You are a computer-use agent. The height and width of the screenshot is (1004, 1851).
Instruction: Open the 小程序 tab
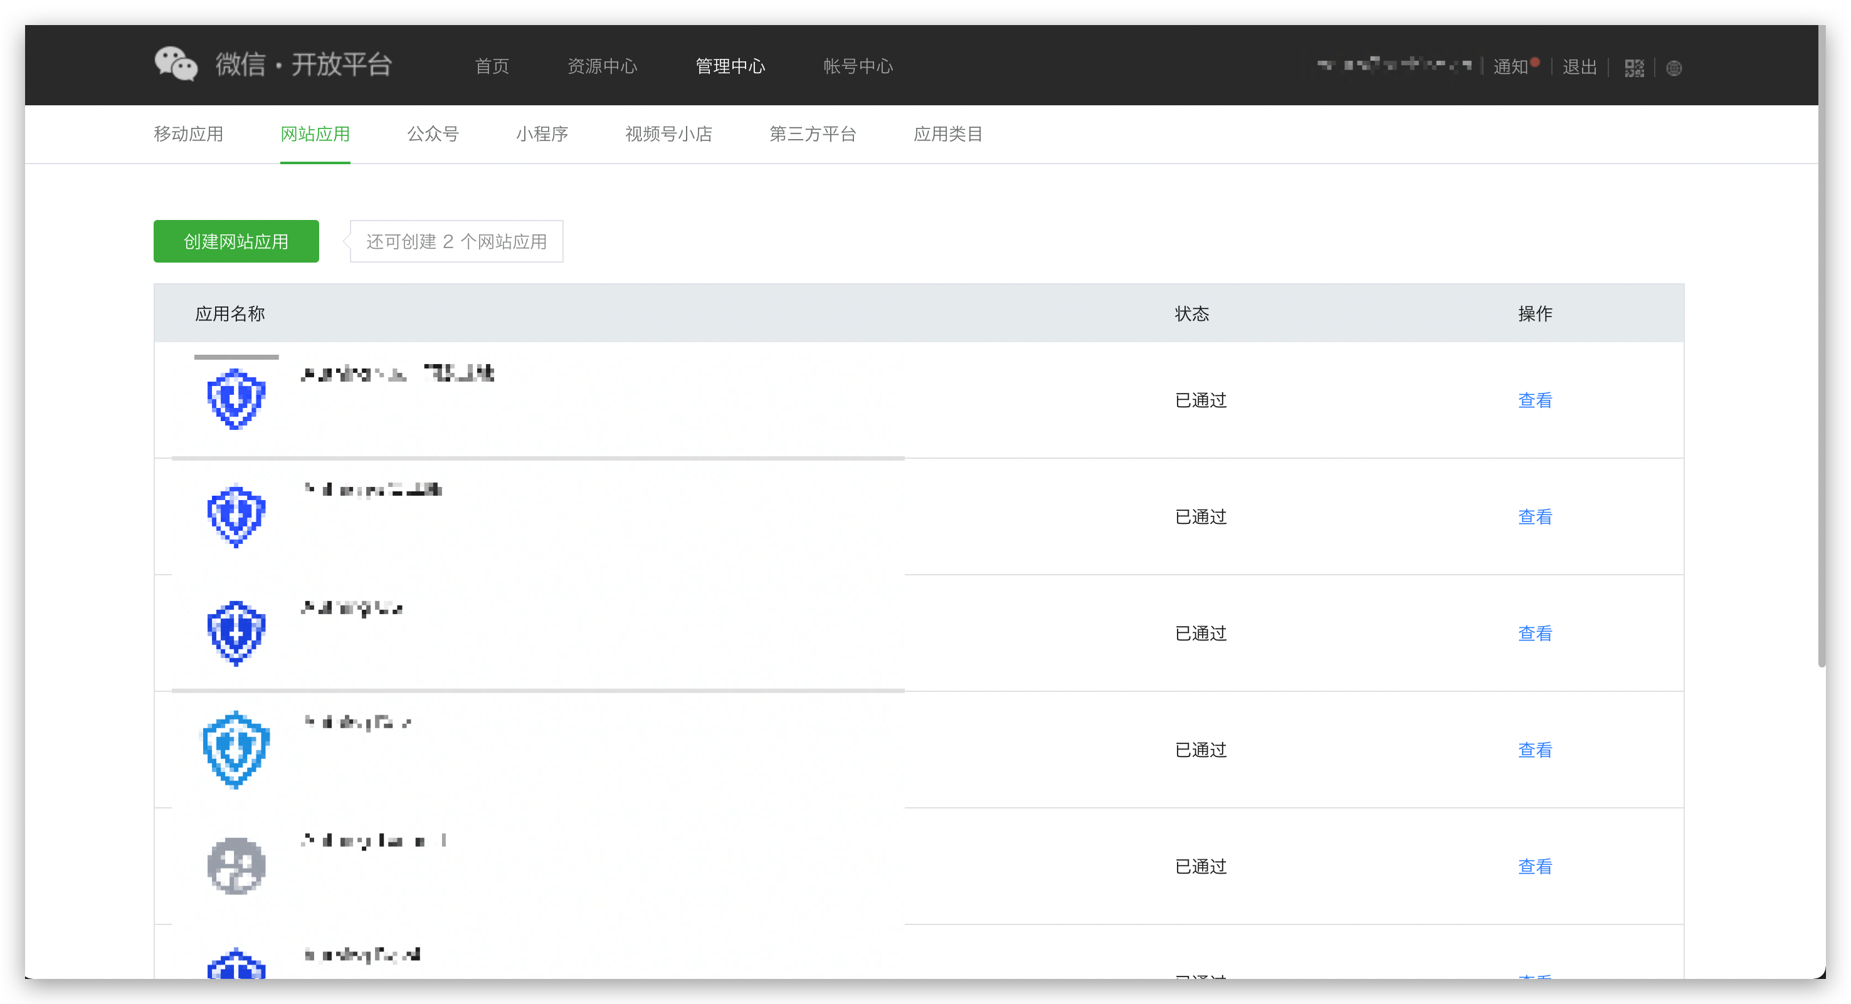click(x=542, y=134)
